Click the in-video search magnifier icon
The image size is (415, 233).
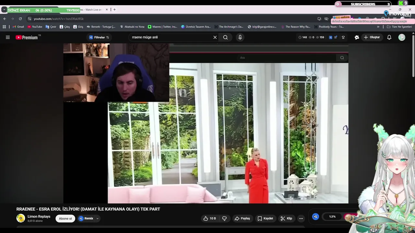tap(342, 58)
